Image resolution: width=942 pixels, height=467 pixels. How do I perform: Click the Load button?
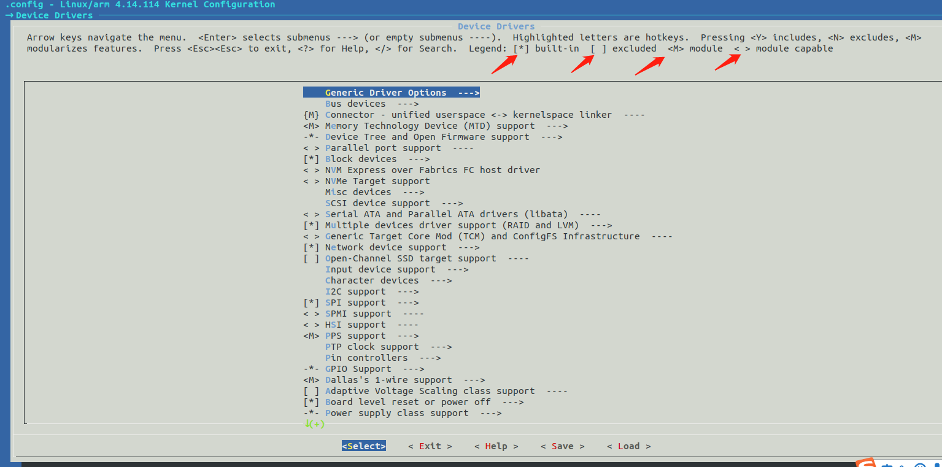point(629,446)
